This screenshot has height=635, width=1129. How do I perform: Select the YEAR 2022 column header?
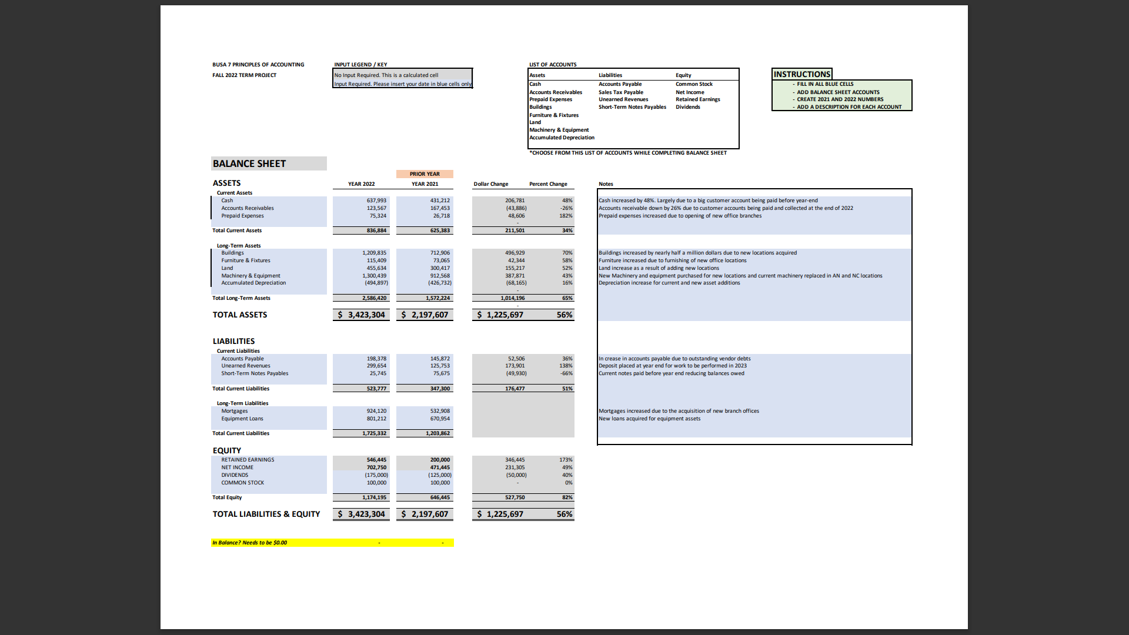[x=361, y=184]
